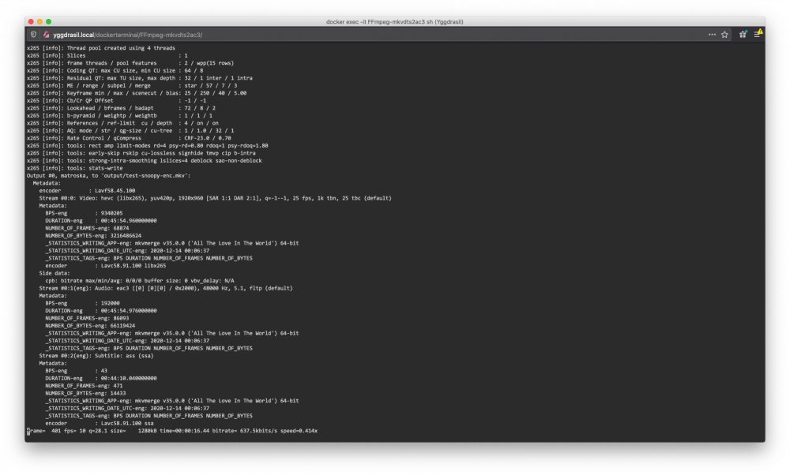Click 'NUMBER_OF_BYTES-eng: 3216486624' line
The height and width of the screenshot is (475, 790).
point(93,236)
